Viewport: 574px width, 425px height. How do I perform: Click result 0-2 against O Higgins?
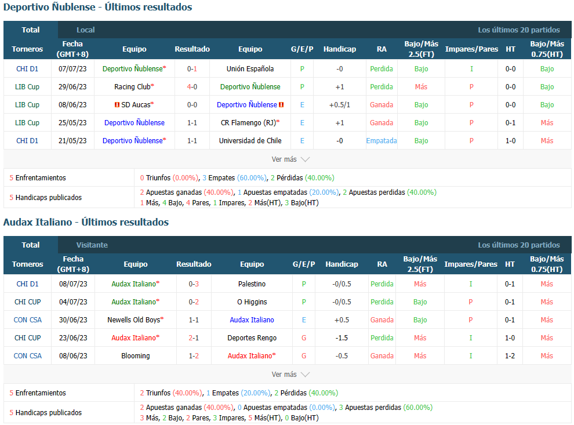pyautogui.click(x=194, y=302)
